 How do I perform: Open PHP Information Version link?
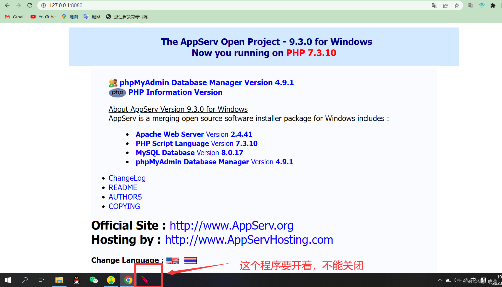click(x=175, y=92)
